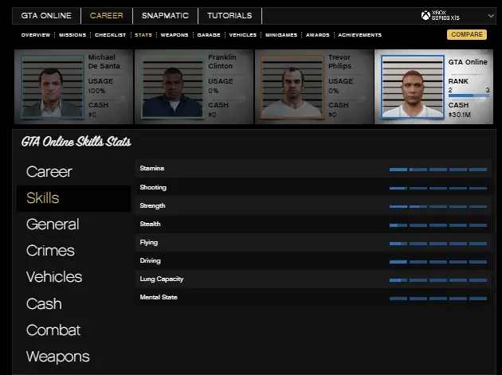Viewport: 502px width, 375px height.
Task: Click the Stealth skill bar
Action: (x=438, y=225)
